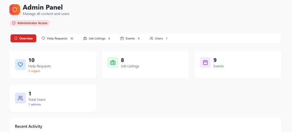
Task: Click the 'Help Requests' label in stat card
Action: [x=39, y=66]
